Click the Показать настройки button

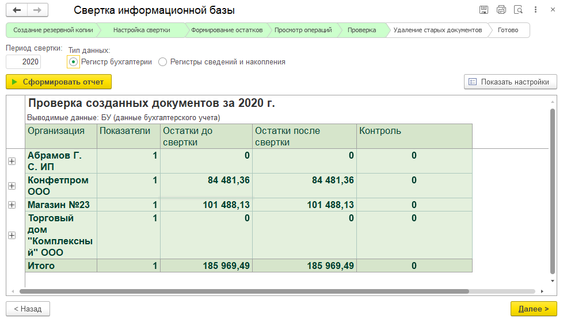(510, 82)
